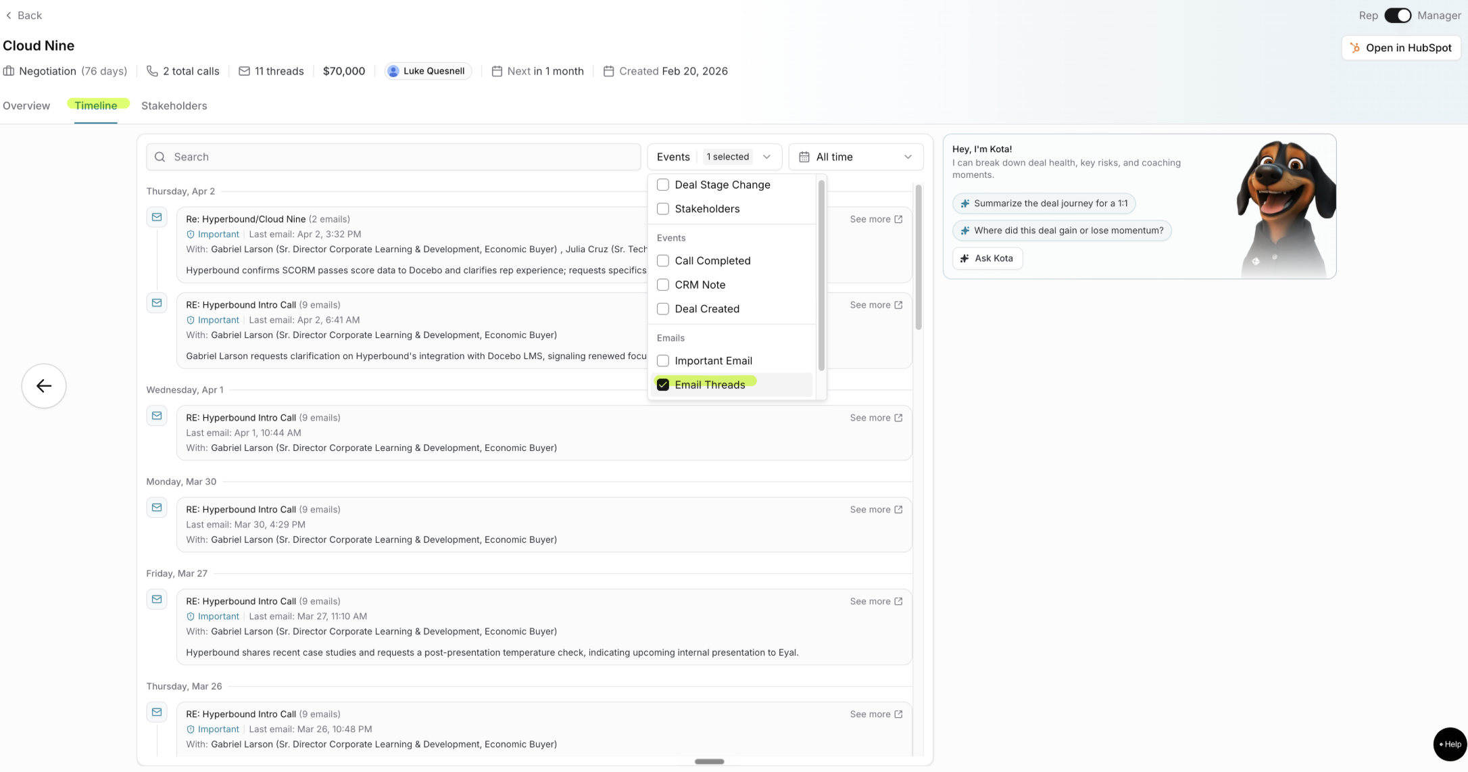
Task: Click the Important tag on Mar 26 thread
Action: (213, 729)
